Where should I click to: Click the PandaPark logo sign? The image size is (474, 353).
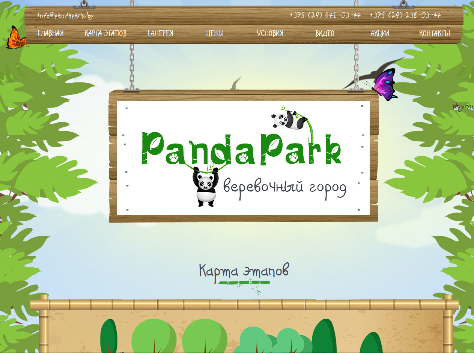coord(243,158)
